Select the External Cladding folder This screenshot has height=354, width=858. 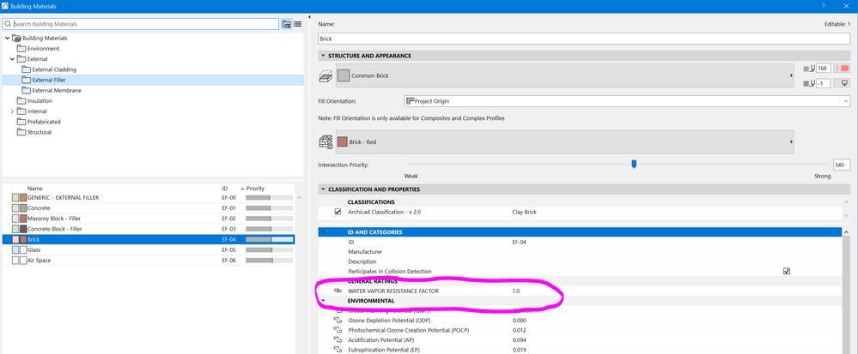[53, 69]
